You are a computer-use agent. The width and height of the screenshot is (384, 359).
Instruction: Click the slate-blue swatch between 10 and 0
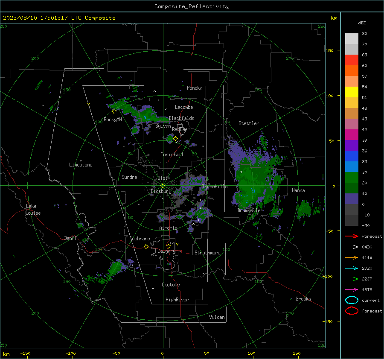click(352, 199)
